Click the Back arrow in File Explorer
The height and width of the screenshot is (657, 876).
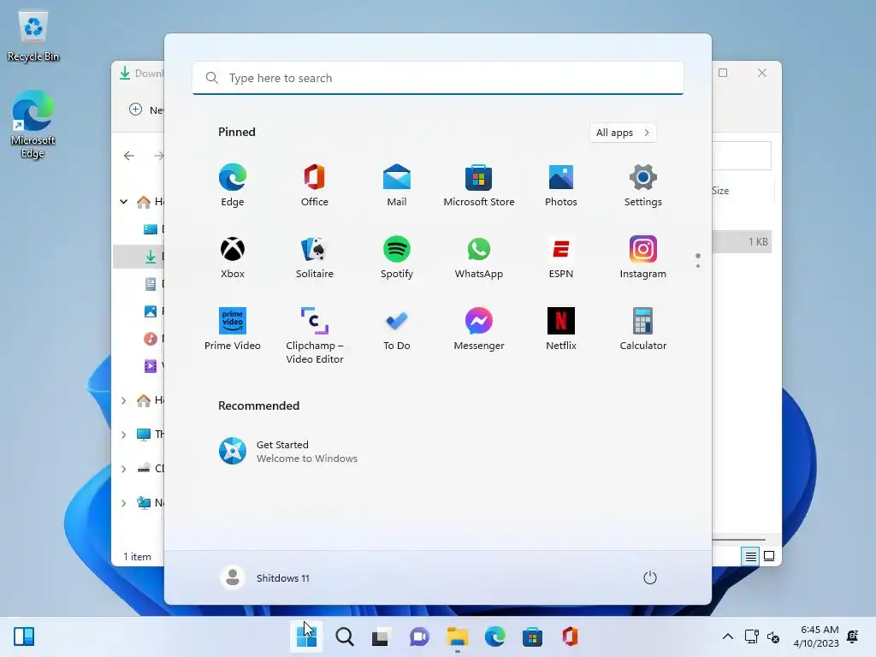pos(129,156)
